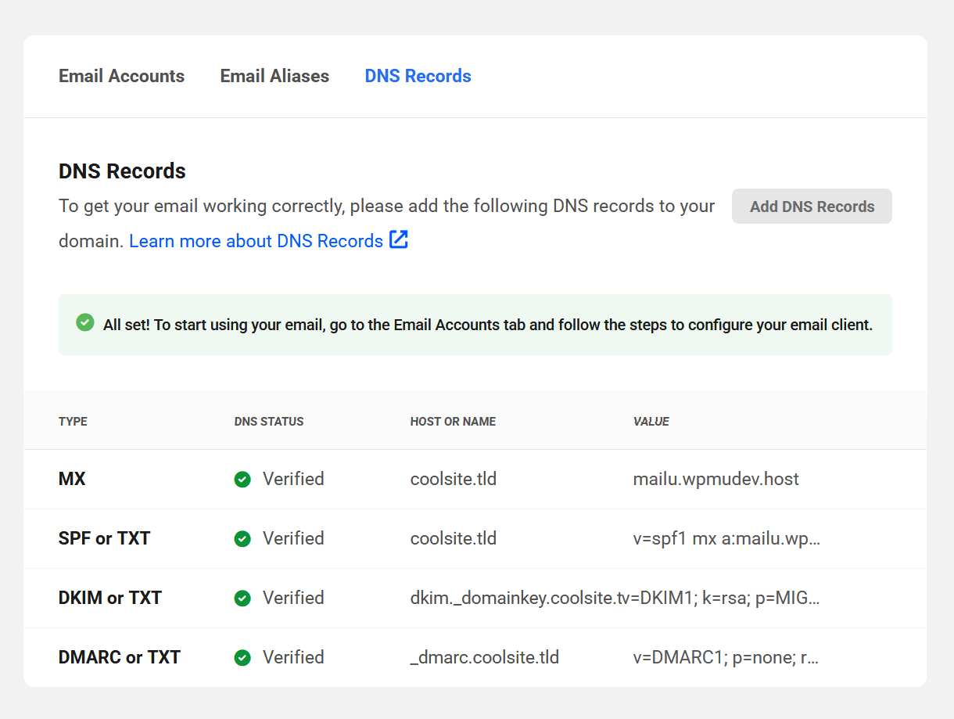
Task: Click the mailu.wpmudev.host MX value
Action: coord(715,479)
